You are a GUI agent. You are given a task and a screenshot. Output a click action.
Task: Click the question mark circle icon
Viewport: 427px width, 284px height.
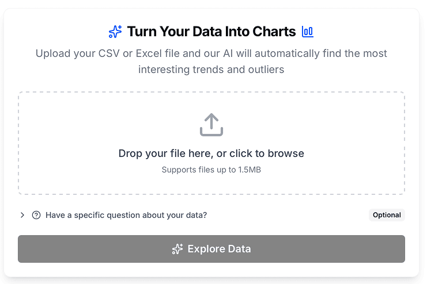(36, 215)
